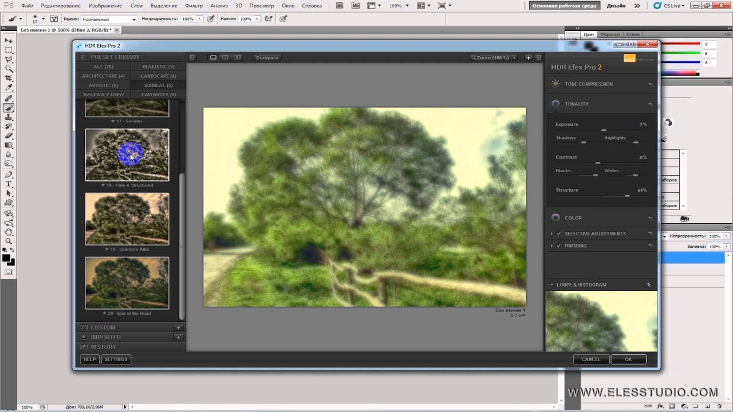The image size is (733, 412).
Task: Select the Gradient tool
Action: (9, 145)
